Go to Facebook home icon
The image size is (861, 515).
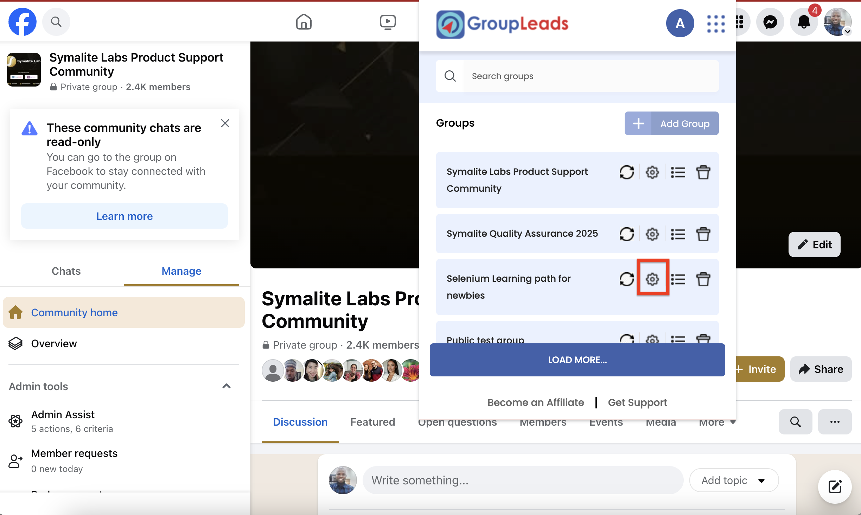tap(304, 22)
